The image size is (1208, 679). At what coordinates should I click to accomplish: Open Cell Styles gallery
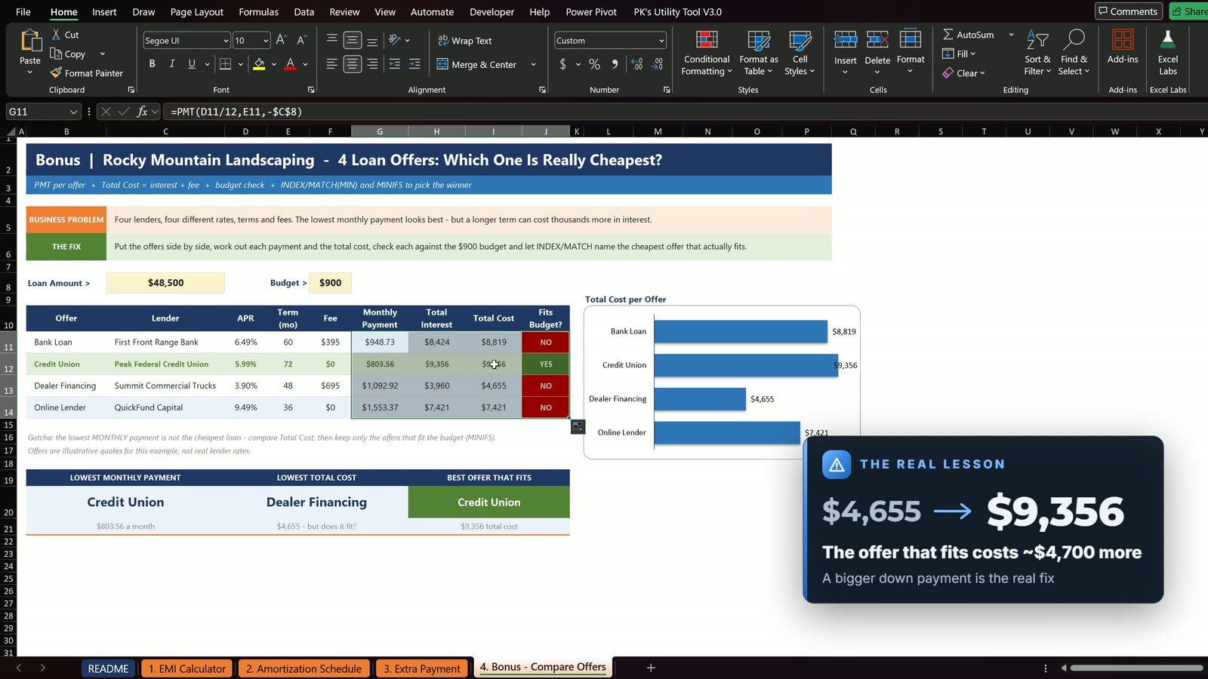800,54
